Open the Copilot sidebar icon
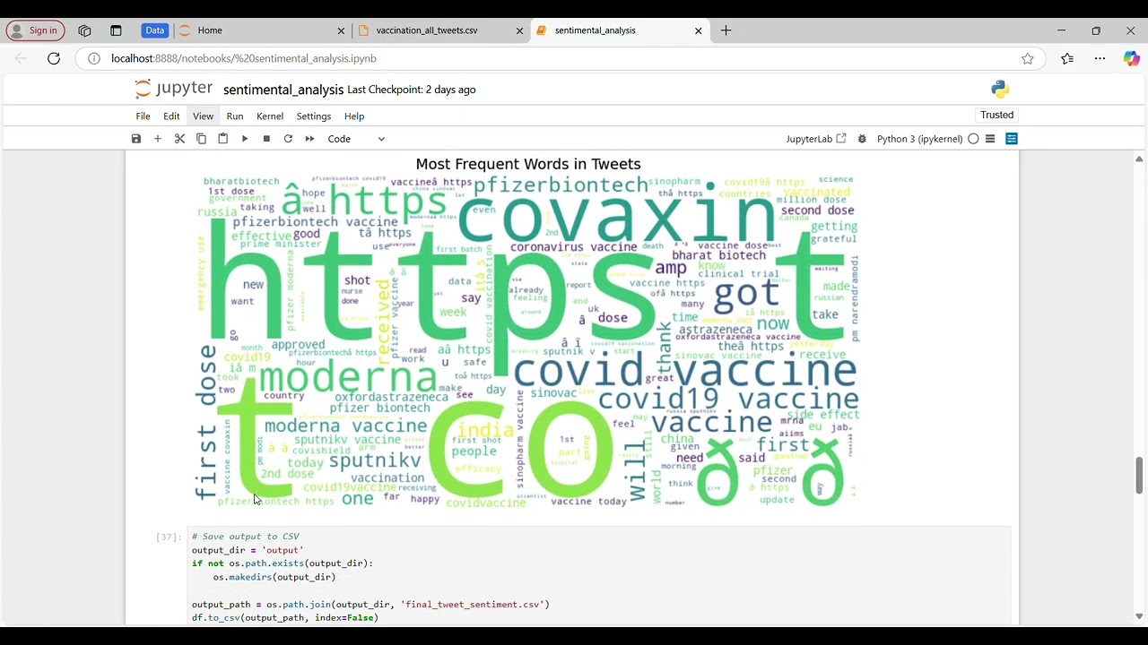1148x645 pixels. point(1132,58)
